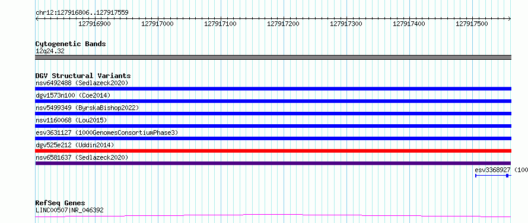Click the nsv6581637 (Sedlazeck2020) label
The height and width of the screenshot is (223, 528).
coord(82,157)
